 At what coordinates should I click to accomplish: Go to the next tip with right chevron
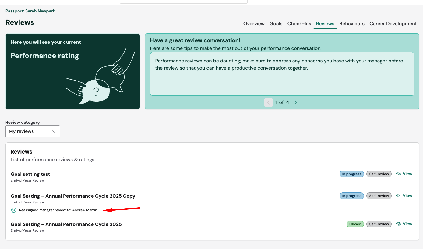tap(296, 102)
